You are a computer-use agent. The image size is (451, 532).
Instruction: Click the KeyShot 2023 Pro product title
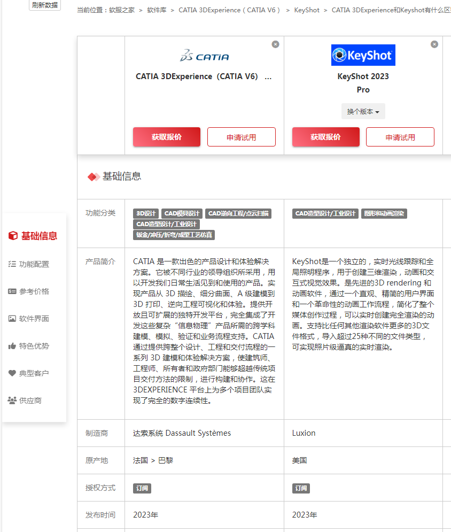click(363, 83)
